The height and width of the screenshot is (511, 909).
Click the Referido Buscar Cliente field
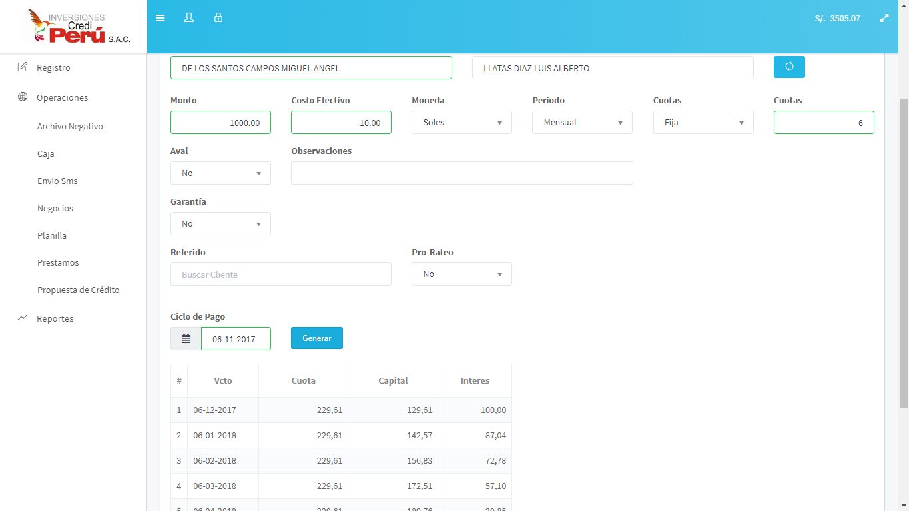[x=281, y=274]
